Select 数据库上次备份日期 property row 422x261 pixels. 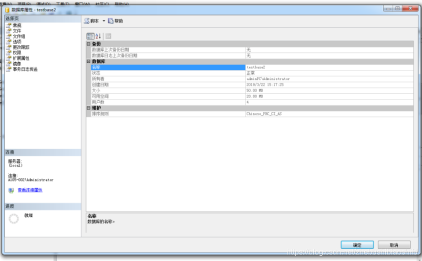coord(252,49)
